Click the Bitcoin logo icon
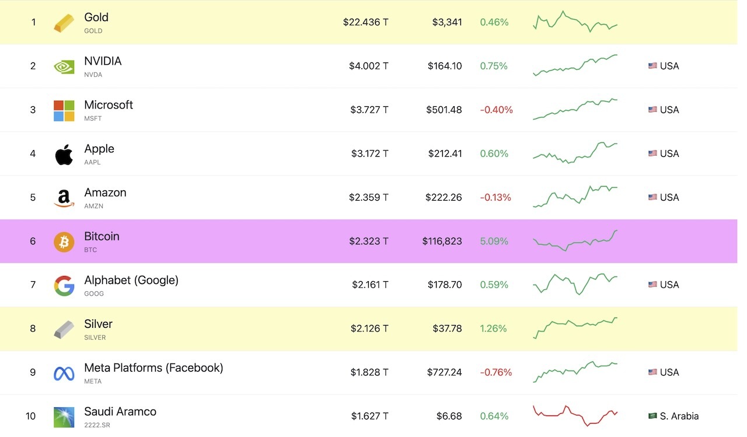The height and width of the screenshot is (437, 747). click(x=64, y=242)
